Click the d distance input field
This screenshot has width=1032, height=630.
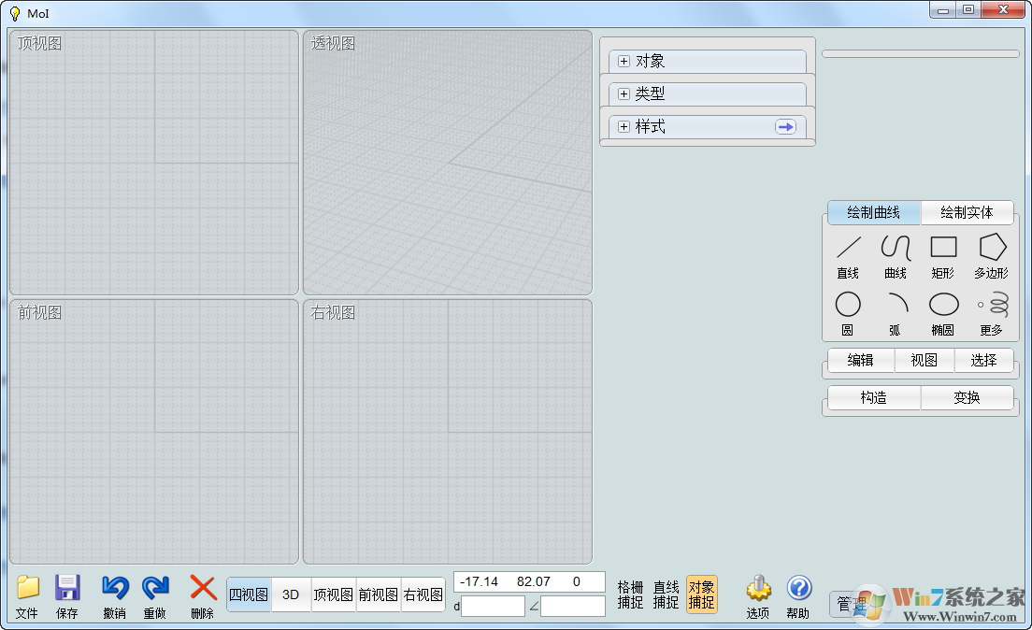click(493, 606)
